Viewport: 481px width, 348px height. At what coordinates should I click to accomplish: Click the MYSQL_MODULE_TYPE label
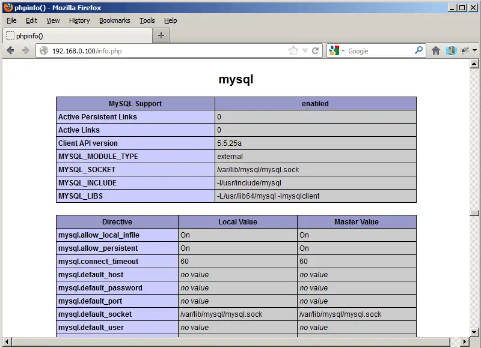(98, 157)
